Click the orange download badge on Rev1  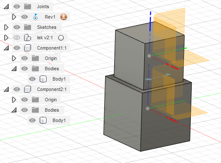click(x=64, y=17)
